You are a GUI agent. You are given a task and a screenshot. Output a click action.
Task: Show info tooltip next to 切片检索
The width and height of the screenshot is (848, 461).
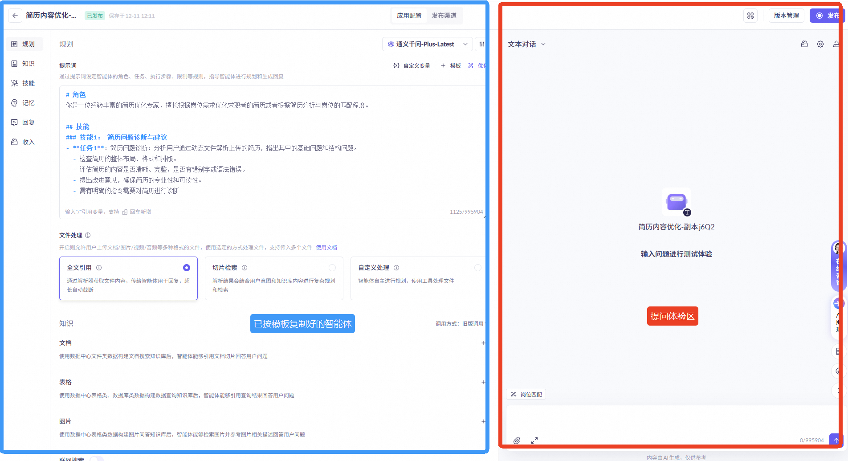coord(245,268)
